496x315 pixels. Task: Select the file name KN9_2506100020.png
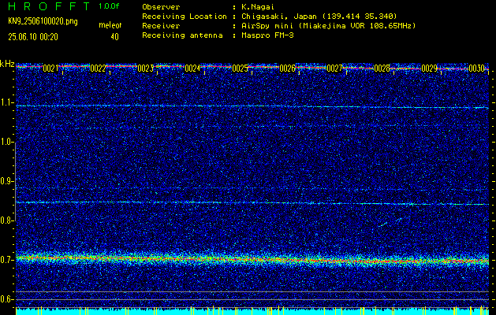click(x=43, y=22)
